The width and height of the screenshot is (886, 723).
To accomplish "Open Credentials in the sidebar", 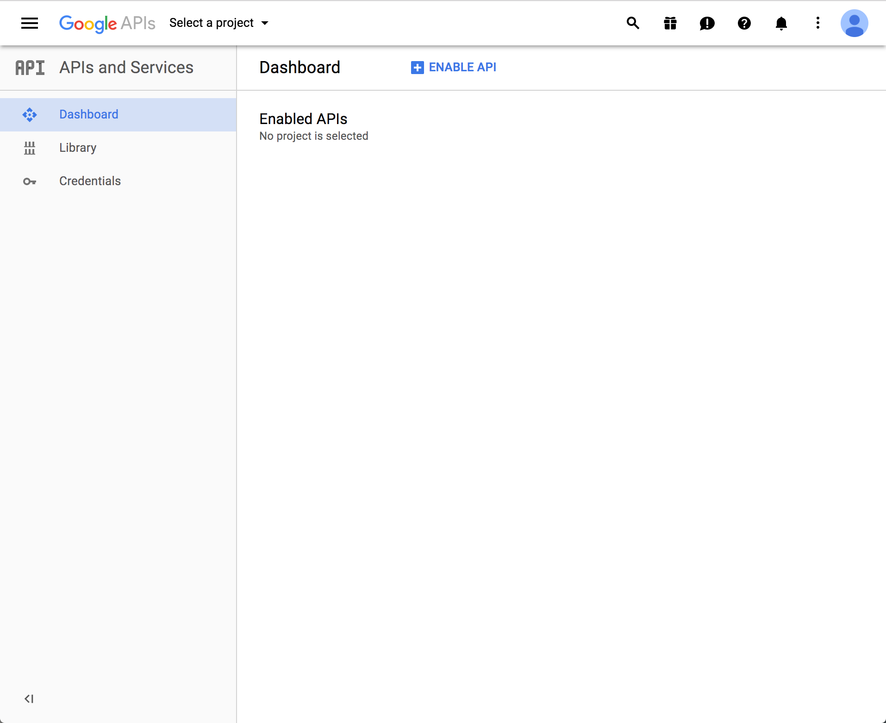I will tap(90, 181).
